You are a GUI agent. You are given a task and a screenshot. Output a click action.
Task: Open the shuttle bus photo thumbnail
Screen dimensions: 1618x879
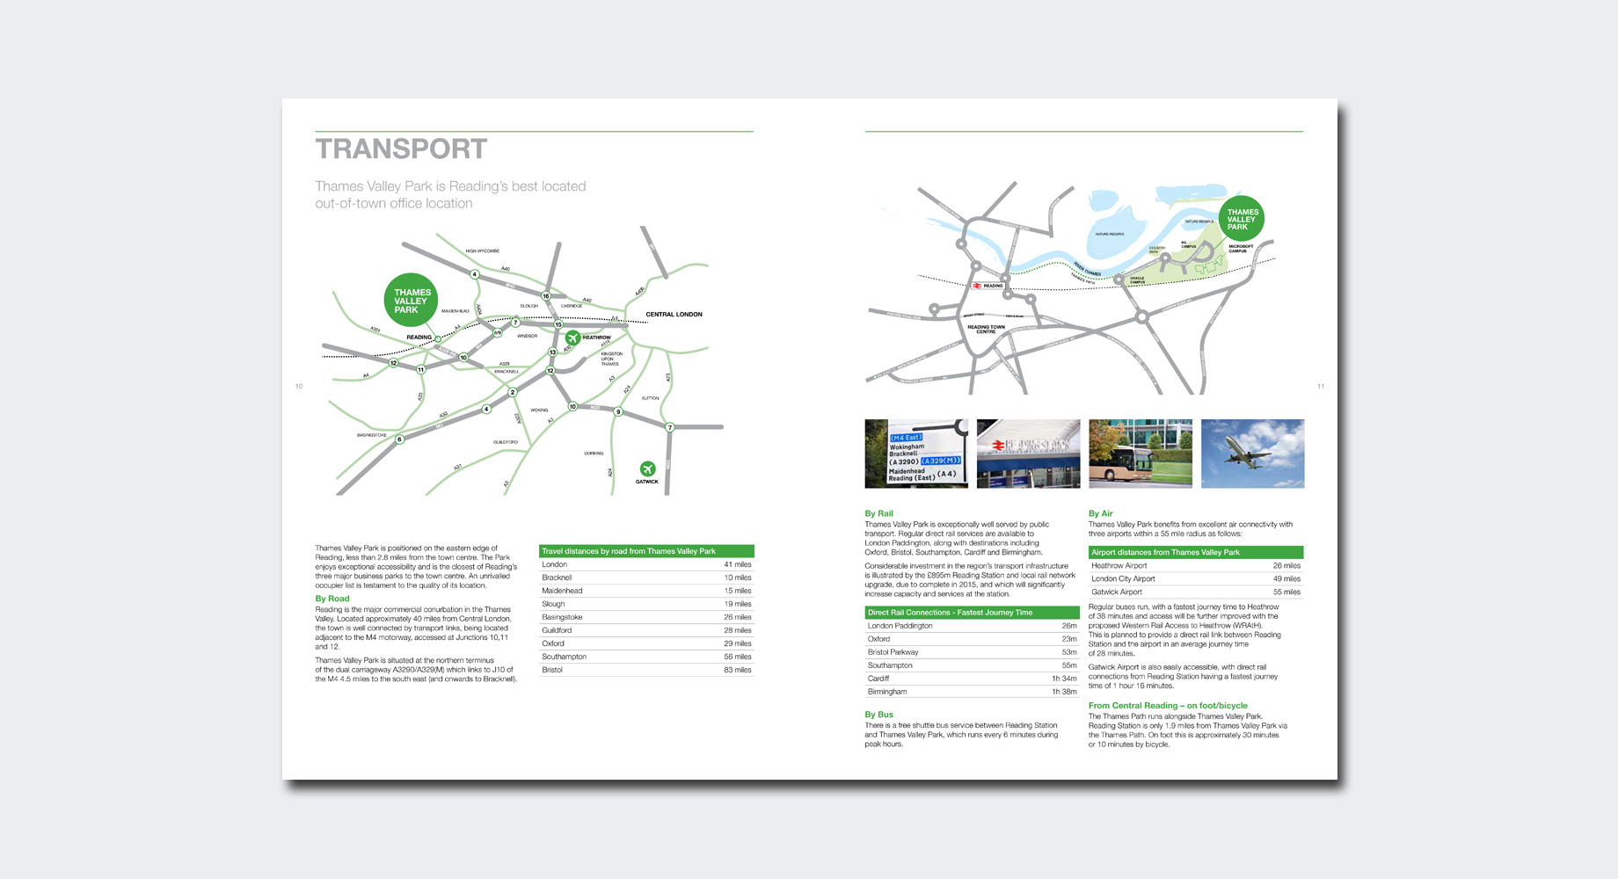pyautogui.click(x=1141, y=454)
